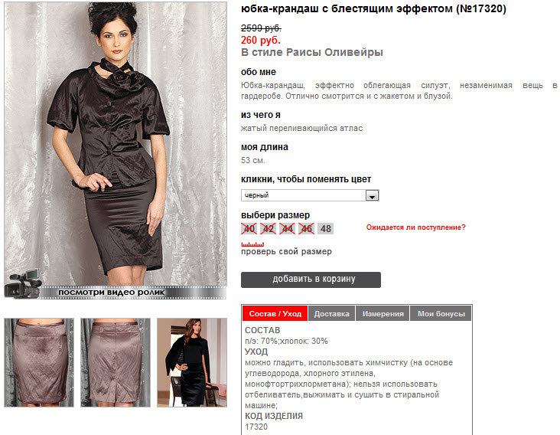560x435 pixels.
Task: Click the video camera icon on photo
Action: point(23,284)
